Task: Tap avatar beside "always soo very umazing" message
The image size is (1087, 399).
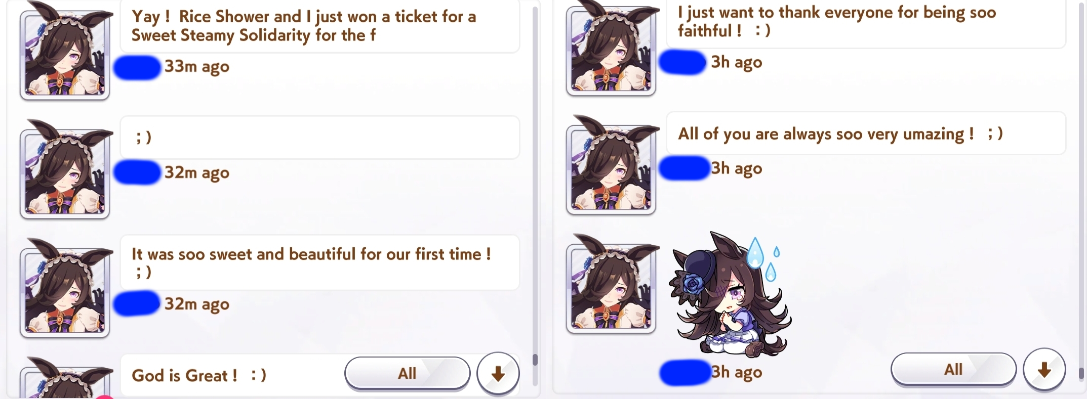Action: click(611, 165)
